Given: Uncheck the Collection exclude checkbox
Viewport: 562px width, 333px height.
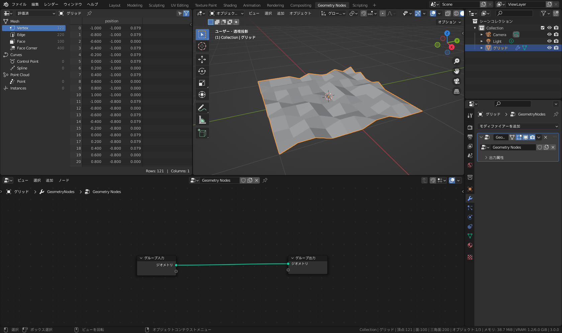Looking at the screenshot, I should [543, 28].
